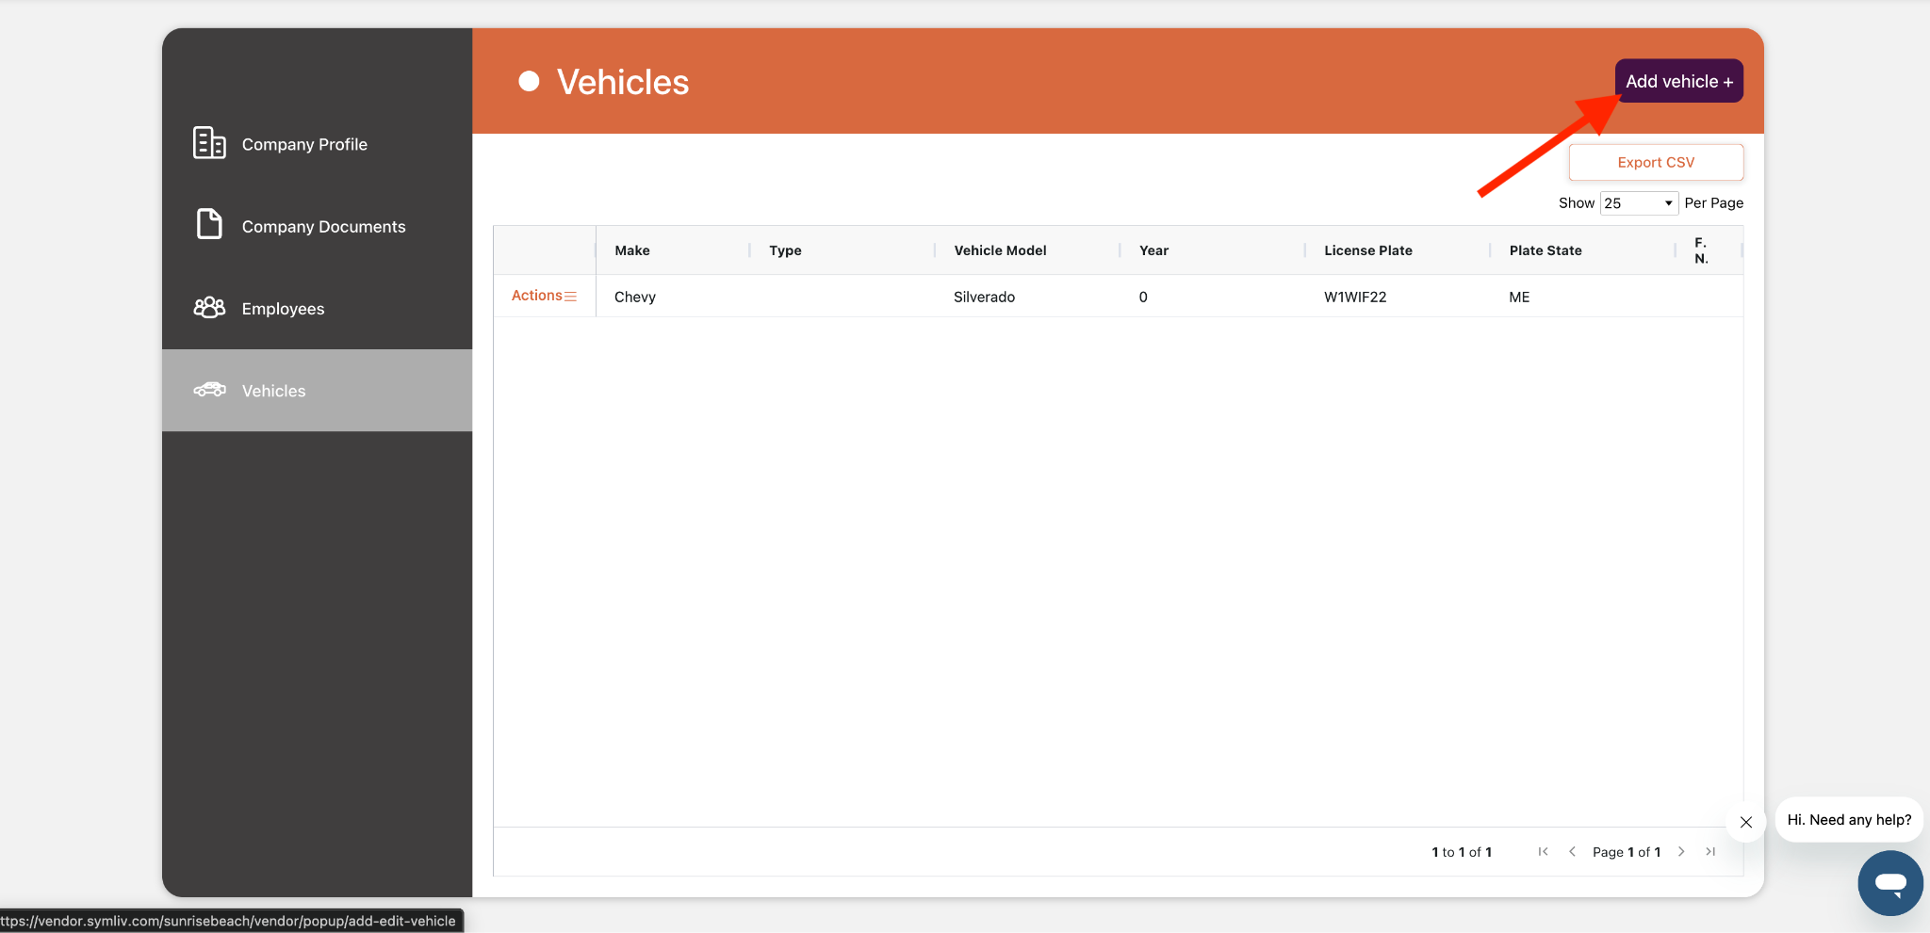Open the chat support bubble

[x=1889, y=882]
